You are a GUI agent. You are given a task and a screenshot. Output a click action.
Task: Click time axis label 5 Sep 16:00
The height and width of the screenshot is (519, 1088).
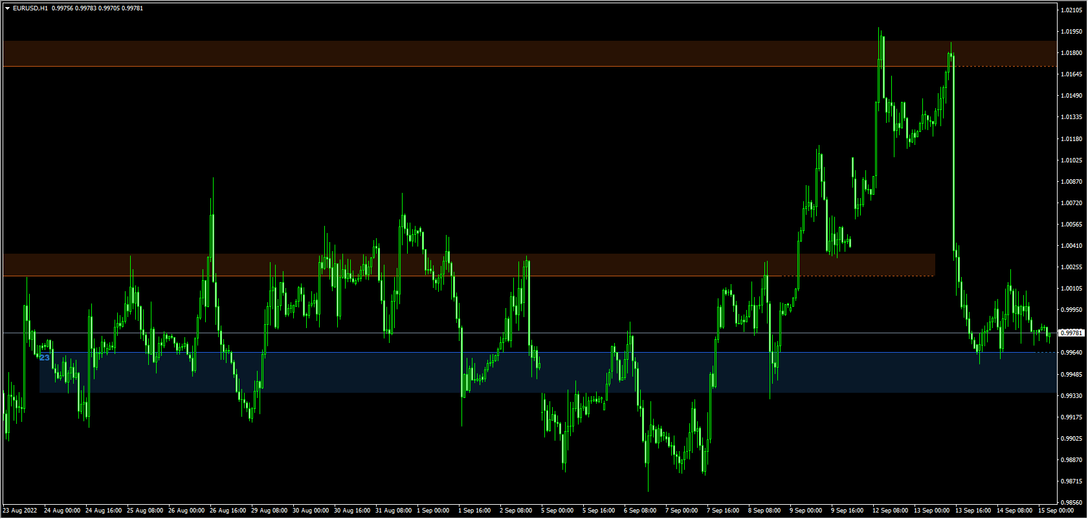pyautogui.click(x=599, y=511)
